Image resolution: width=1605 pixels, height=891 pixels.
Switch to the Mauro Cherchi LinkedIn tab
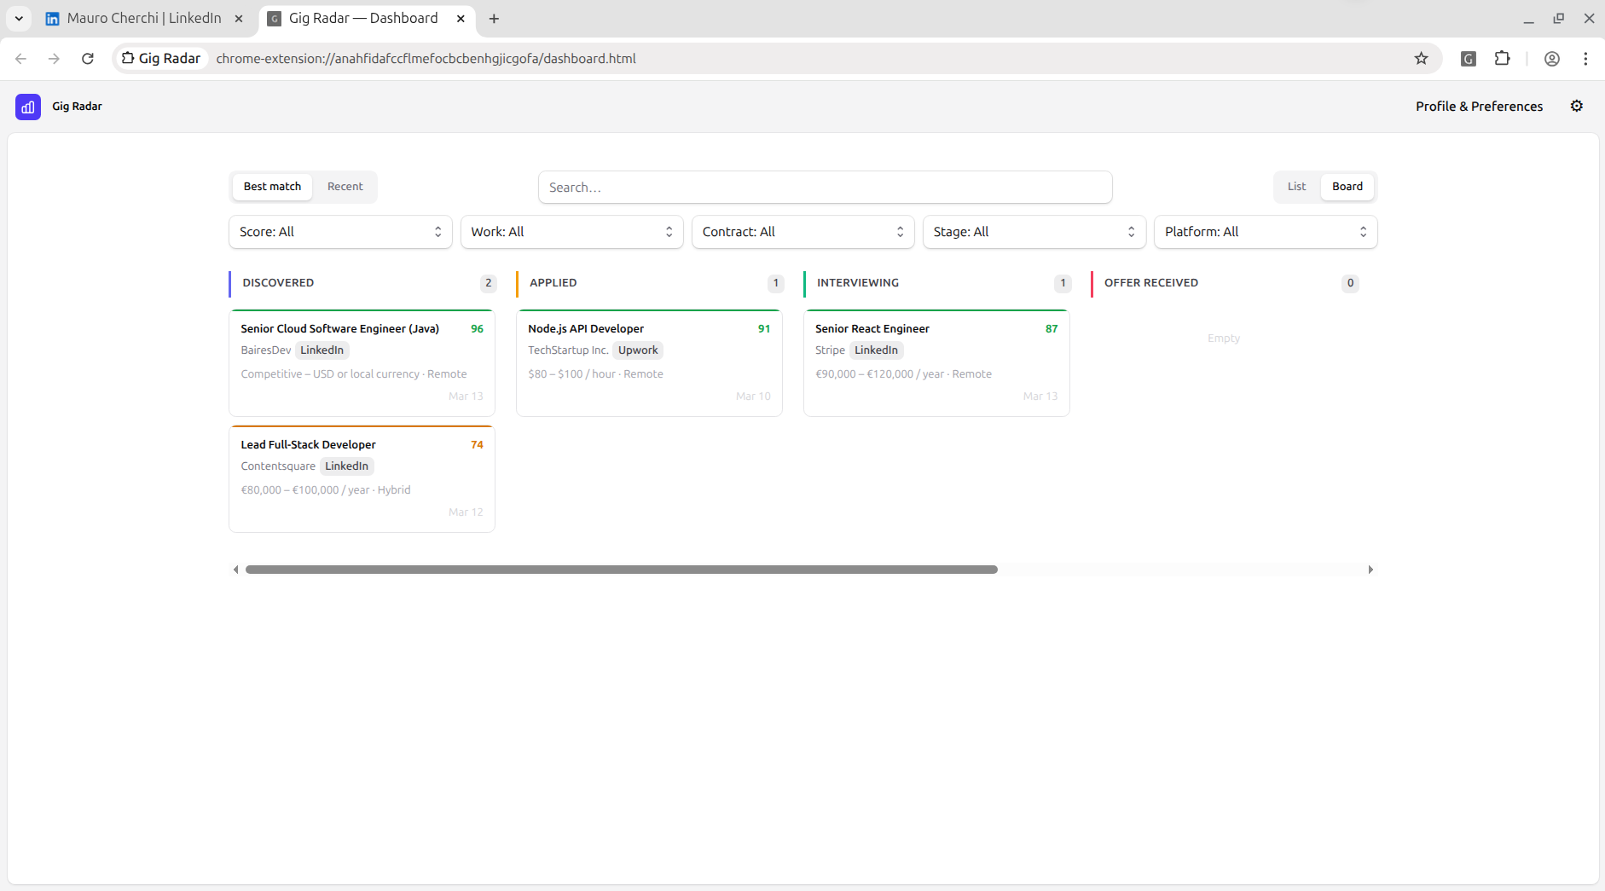click(143, 19)
